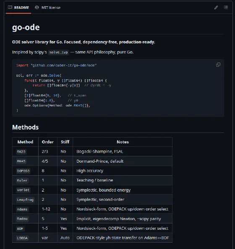This screenshot has height=249, width=235.
Task: Click 'Symplectic, bounded energy' note
Action: coord(104,190)
